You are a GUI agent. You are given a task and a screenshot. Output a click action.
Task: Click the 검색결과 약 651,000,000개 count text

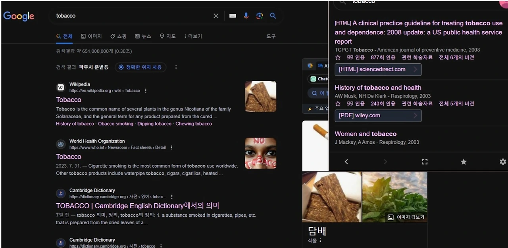click(x=94, y=52)
